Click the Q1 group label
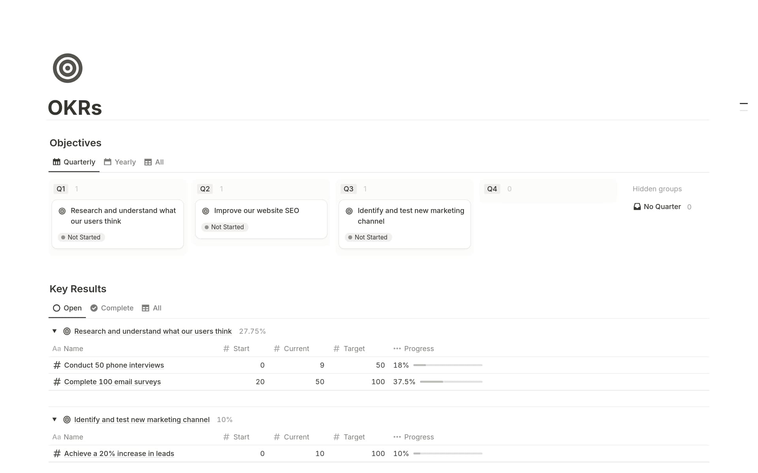This screenshot has width=758, height=473. 61,189
